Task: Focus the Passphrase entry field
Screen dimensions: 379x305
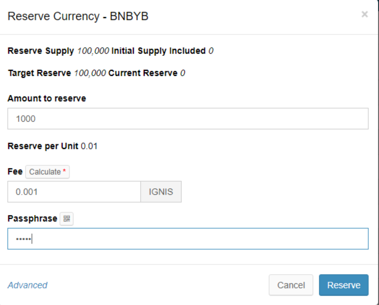Action: pyautogui.click(x=188, y=239)
